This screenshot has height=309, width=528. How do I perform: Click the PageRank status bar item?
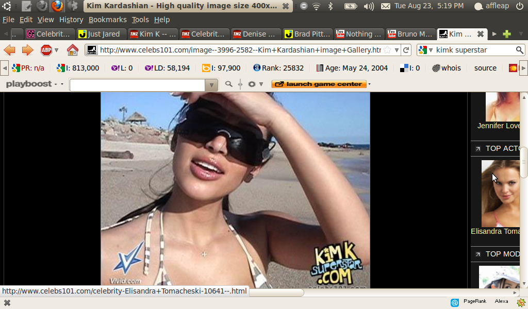coord(475,301)
